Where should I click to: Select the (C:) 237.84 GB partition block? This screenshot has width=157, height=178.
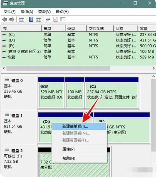(x=112, y=92)
